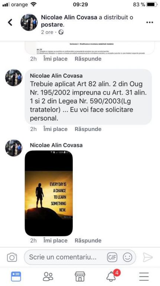Open the emoji smiley picker
The width and height of the screenshot is (160, 286).
pos(127,257)
